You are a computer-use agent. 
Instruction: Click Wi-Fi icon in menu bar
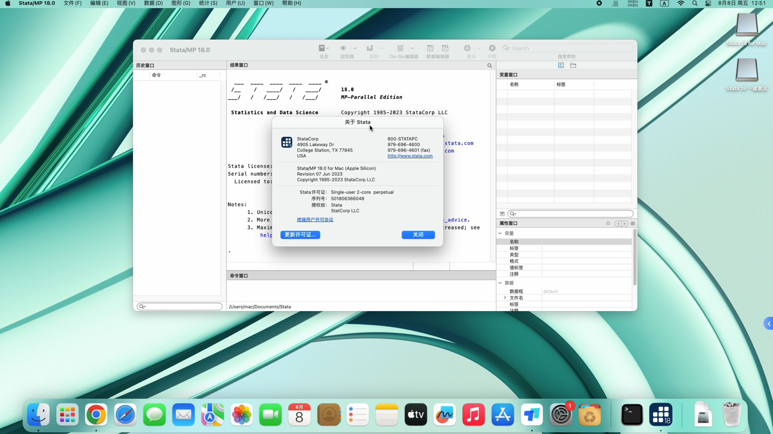(681, 3)
